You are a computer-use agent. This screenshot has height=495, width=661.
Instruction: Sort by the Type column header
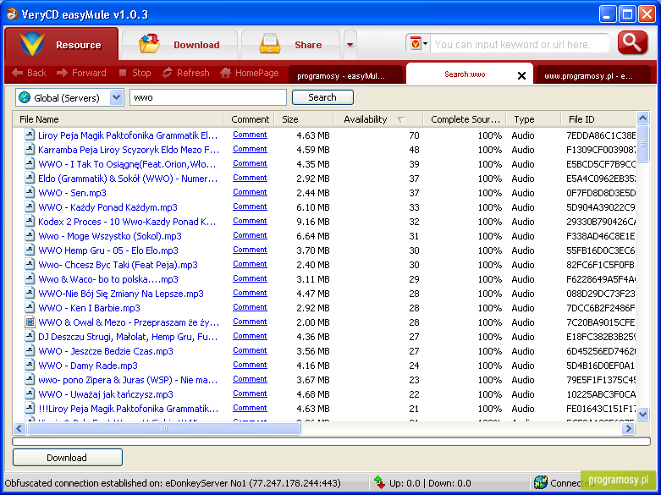point(534,119)
